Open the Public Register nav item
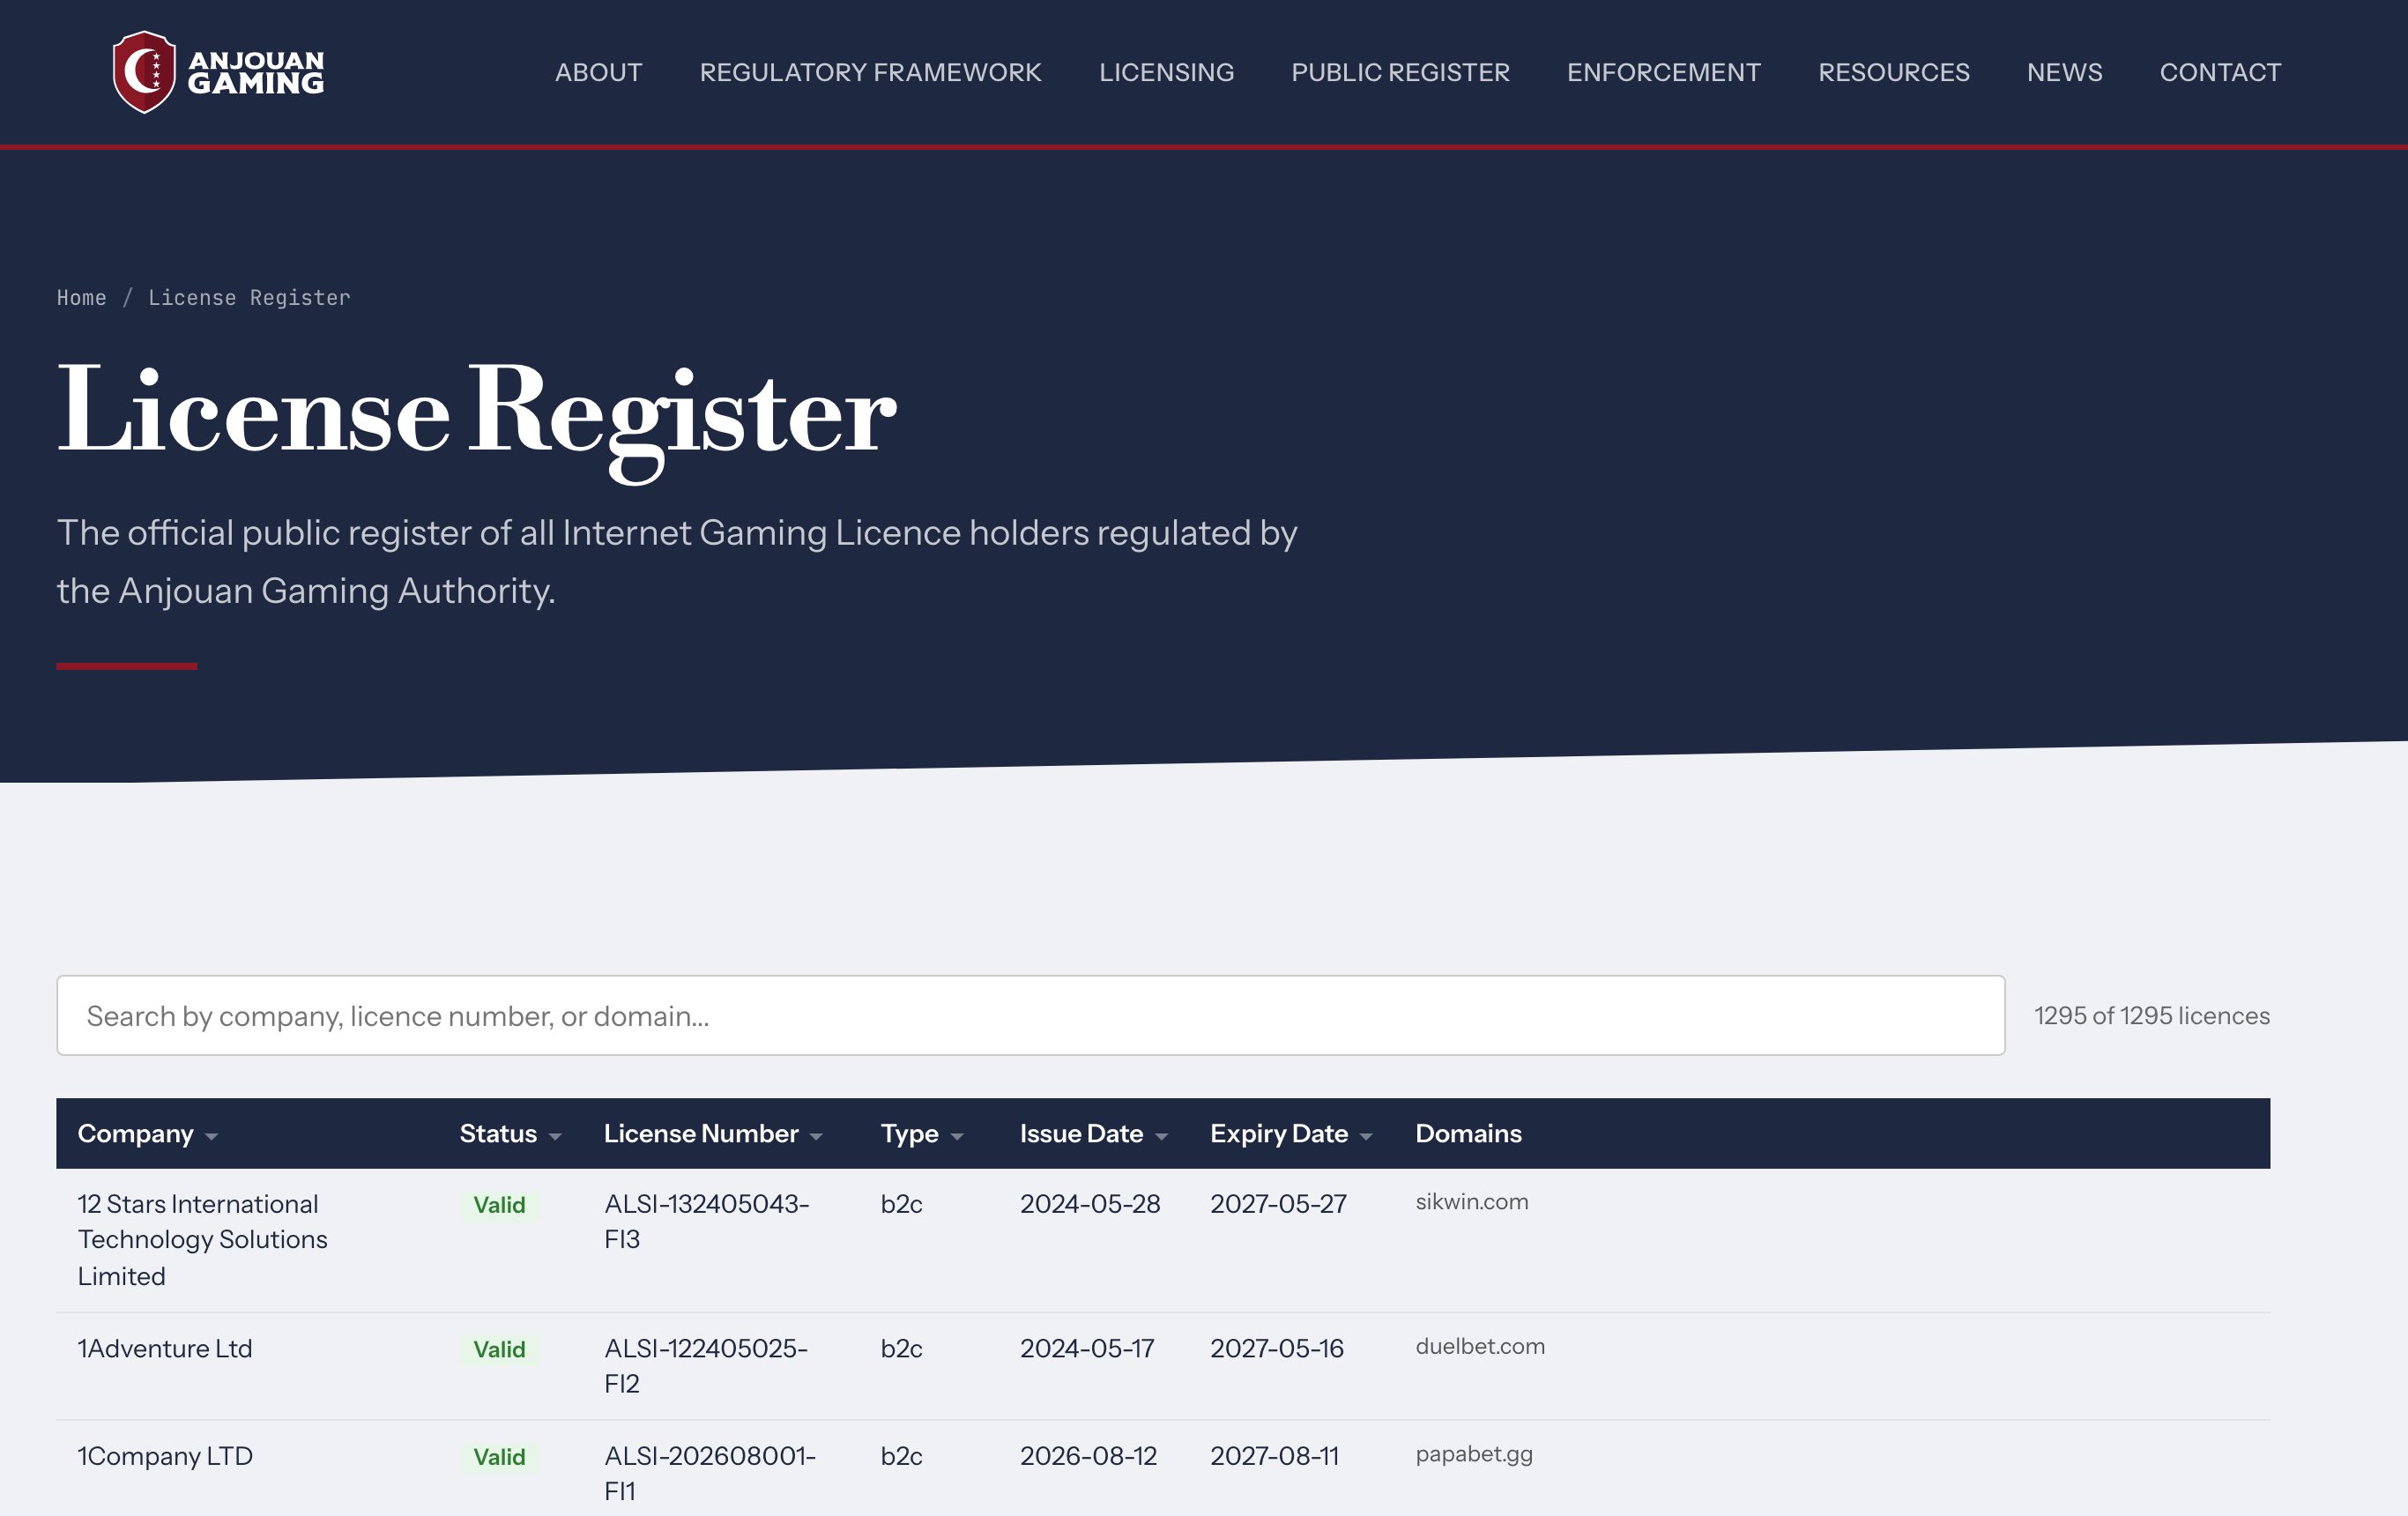Viewport: 2408px width, 1516px height. 1400,72
